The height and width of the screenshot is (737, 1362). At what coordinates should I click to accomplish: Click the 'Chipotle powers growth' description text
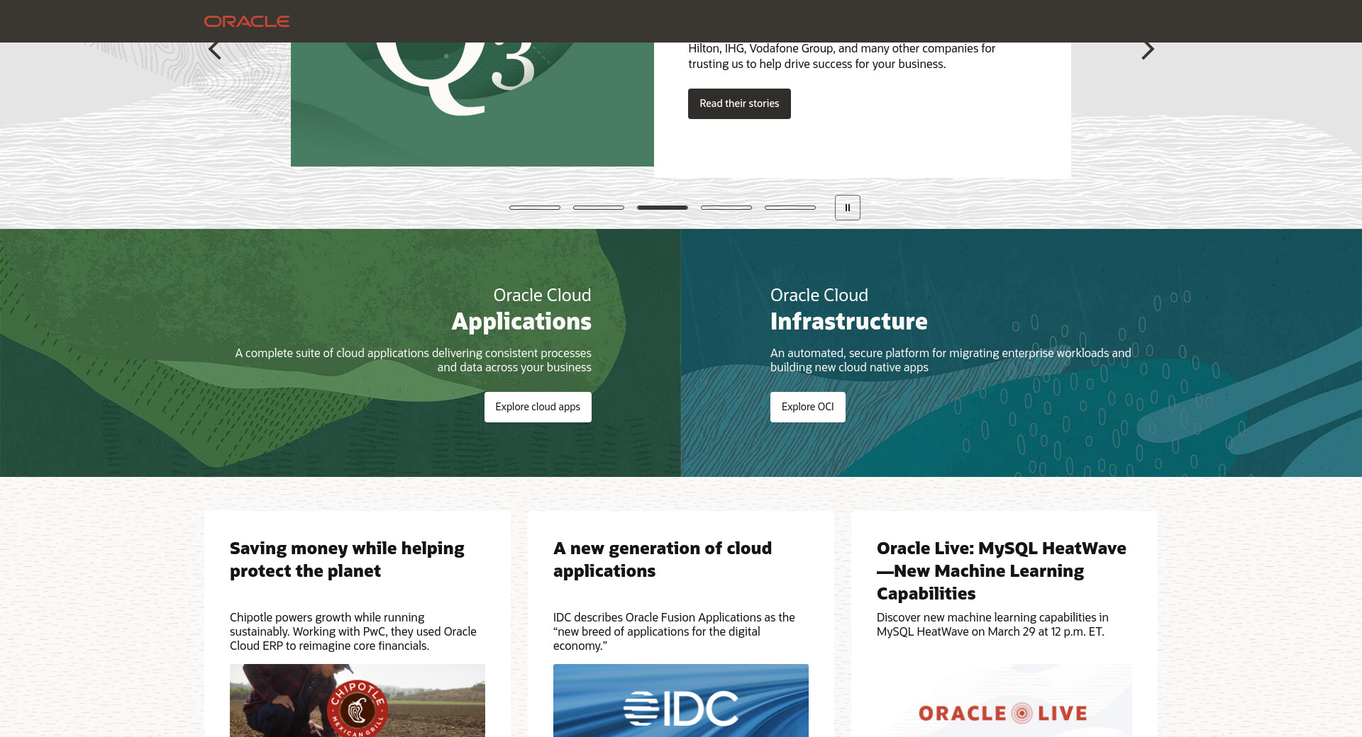point(353,631)
